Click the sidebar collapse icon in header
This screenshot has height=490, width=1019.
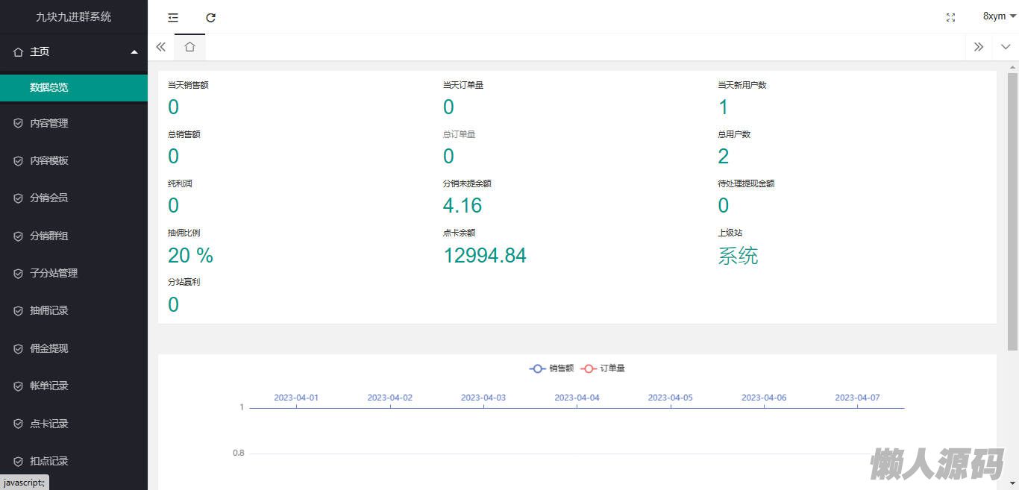[173, 17]
